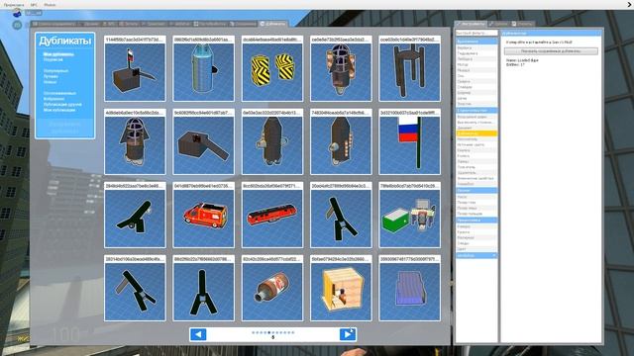
Task: Select the Цвет tool
Action: point(476,249)
